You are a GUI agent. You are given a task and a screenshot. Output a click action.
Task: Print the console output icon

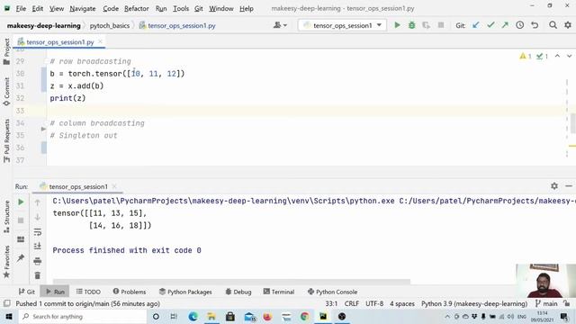click(x=38, y=261)
